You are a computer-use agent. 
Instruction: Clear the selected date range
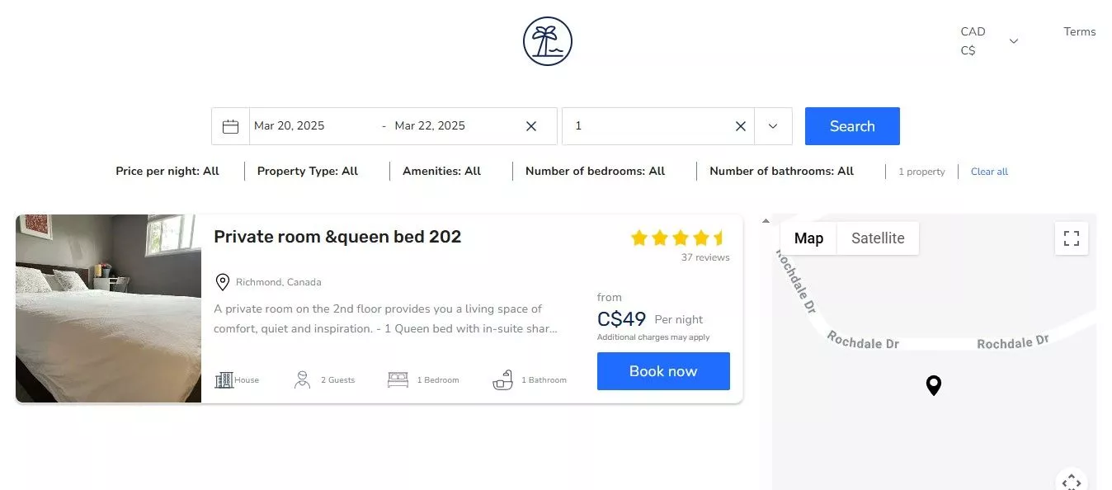point(531,126)
